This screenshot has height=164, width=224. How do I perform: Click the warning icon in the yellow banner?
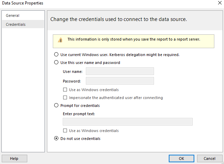60,40
